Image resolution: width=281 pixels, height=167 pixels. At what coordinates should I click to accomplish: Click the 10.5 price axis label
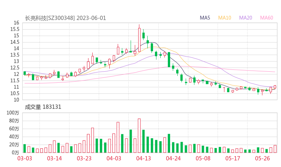pos(14,93)
